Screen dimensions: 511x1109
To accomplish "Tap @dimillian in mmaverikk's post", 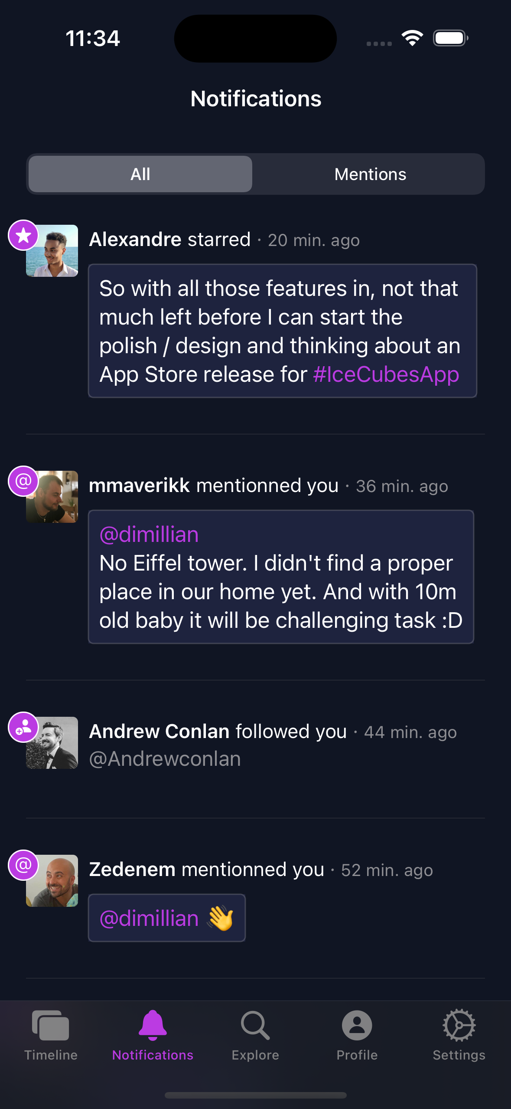I will click(149, 535).
